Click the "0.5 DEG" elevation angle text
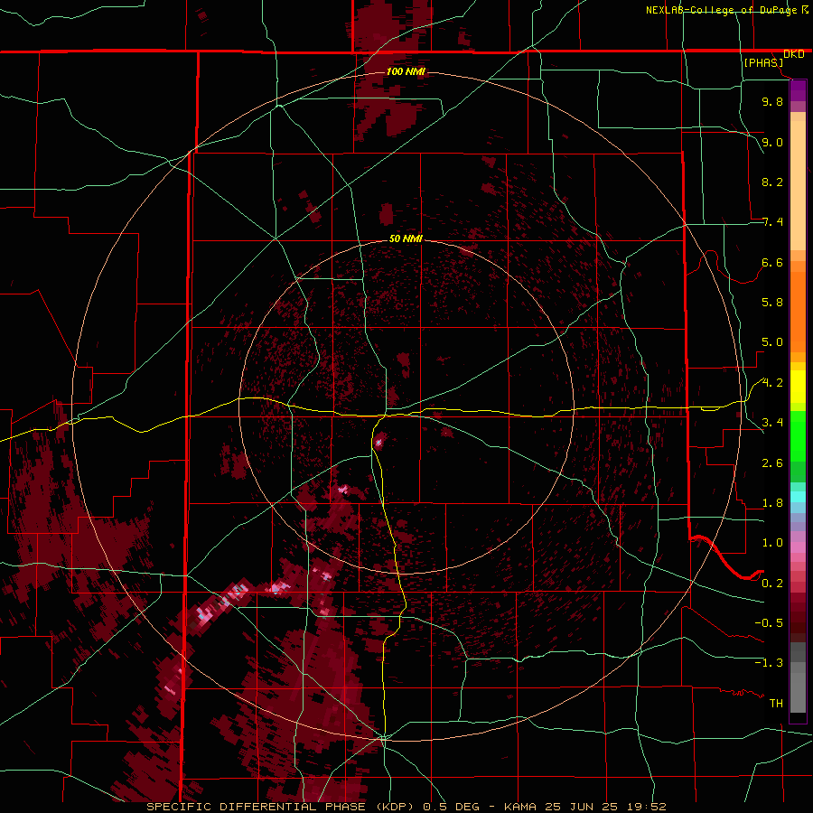Viewport: 813px width, 813px height. pyautogui.click(x=449, y=807)
